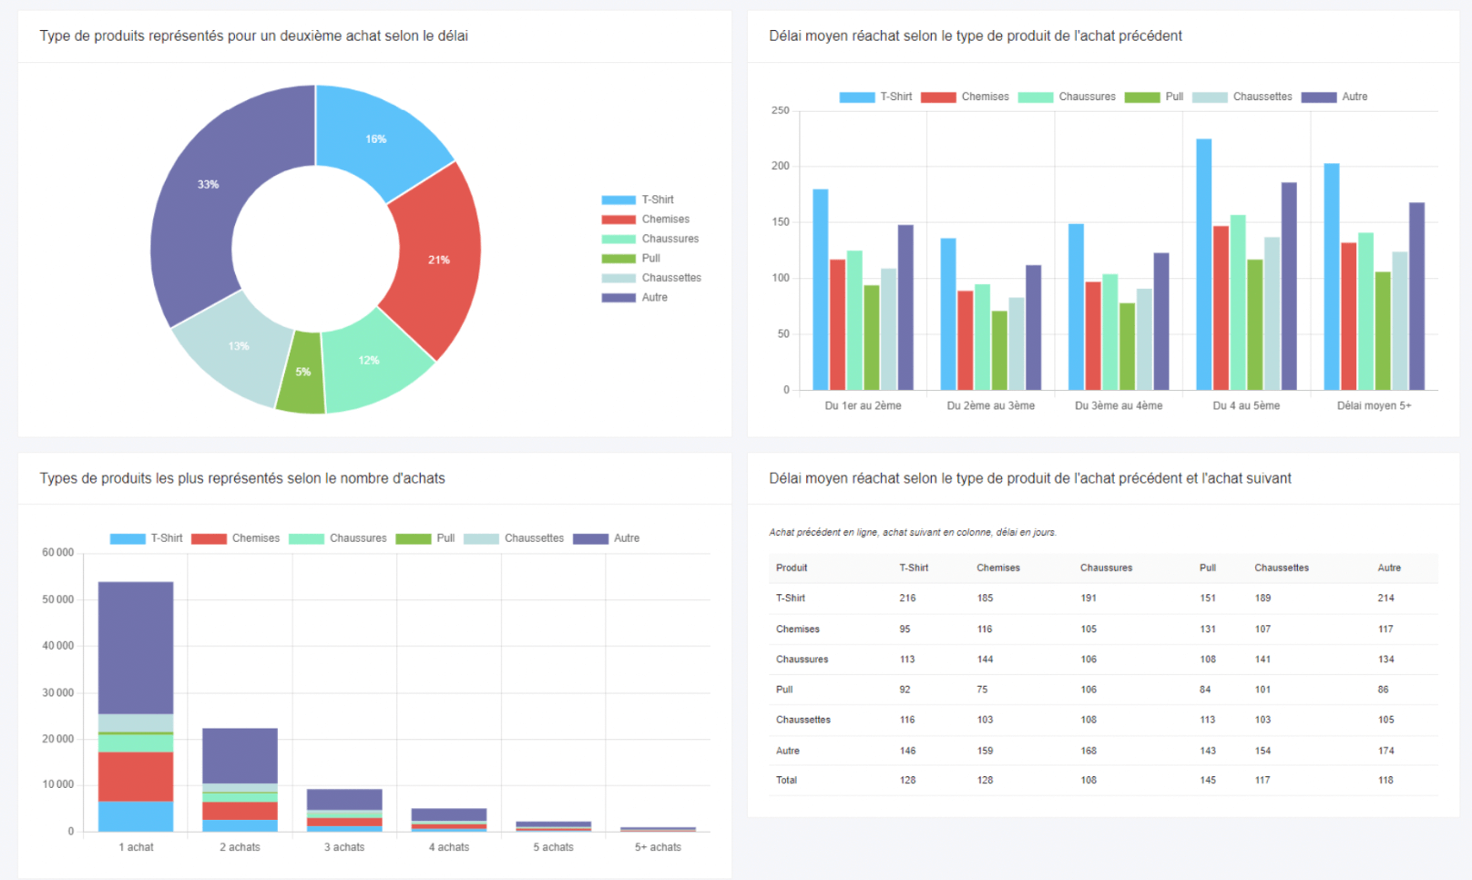Toggle T-Shirt legend in nombre d'achats chart
This screenshot has height=880, width=1472.
point(146,538)
